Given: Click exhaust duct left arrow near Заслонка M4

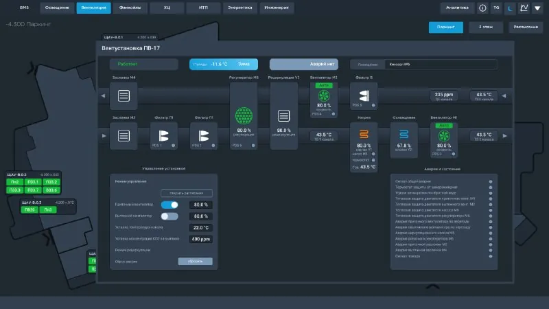Looking at the screenshot, I should pos(103,95).
